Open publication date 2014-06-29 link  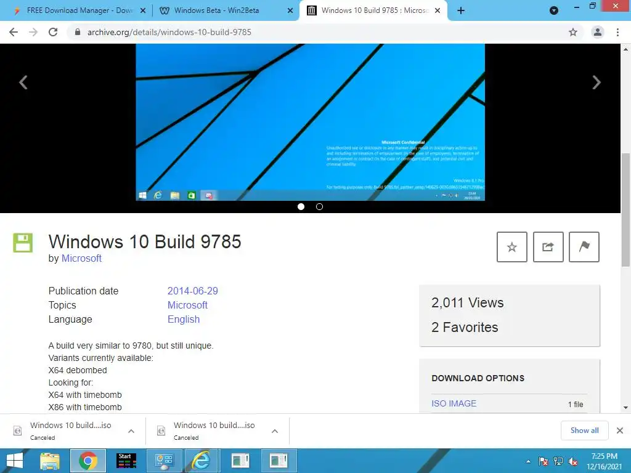click(193, 291)
